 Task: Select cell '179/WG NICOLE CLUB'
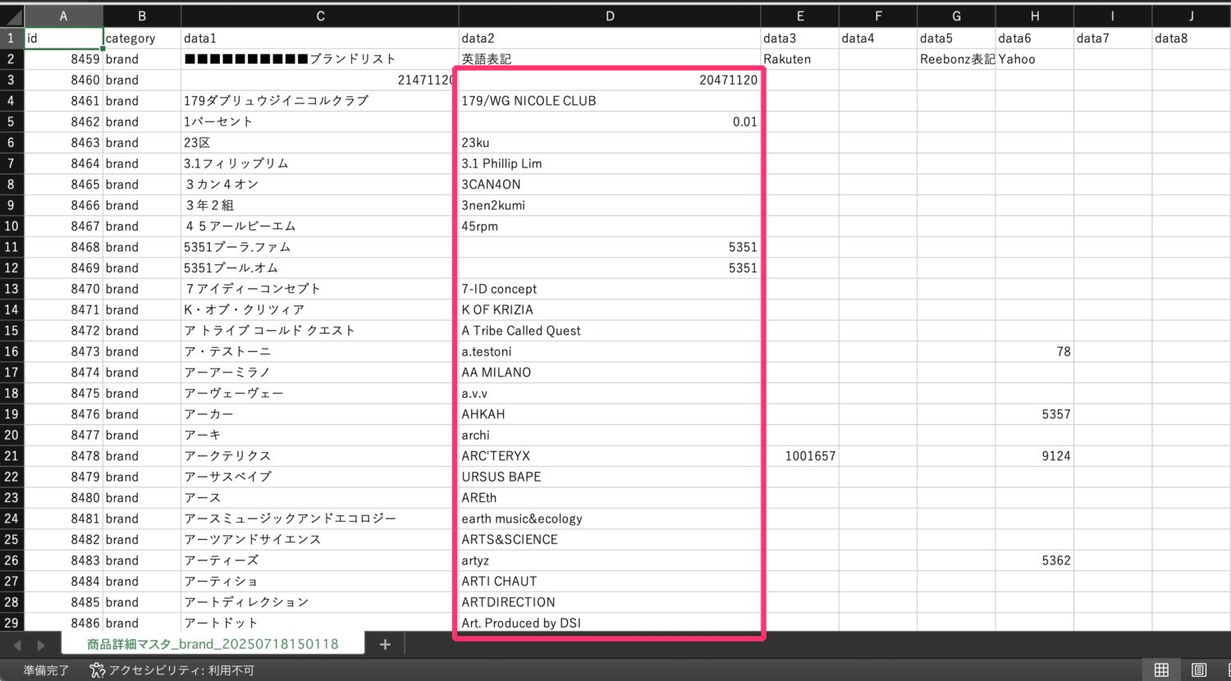coord(610,101)
